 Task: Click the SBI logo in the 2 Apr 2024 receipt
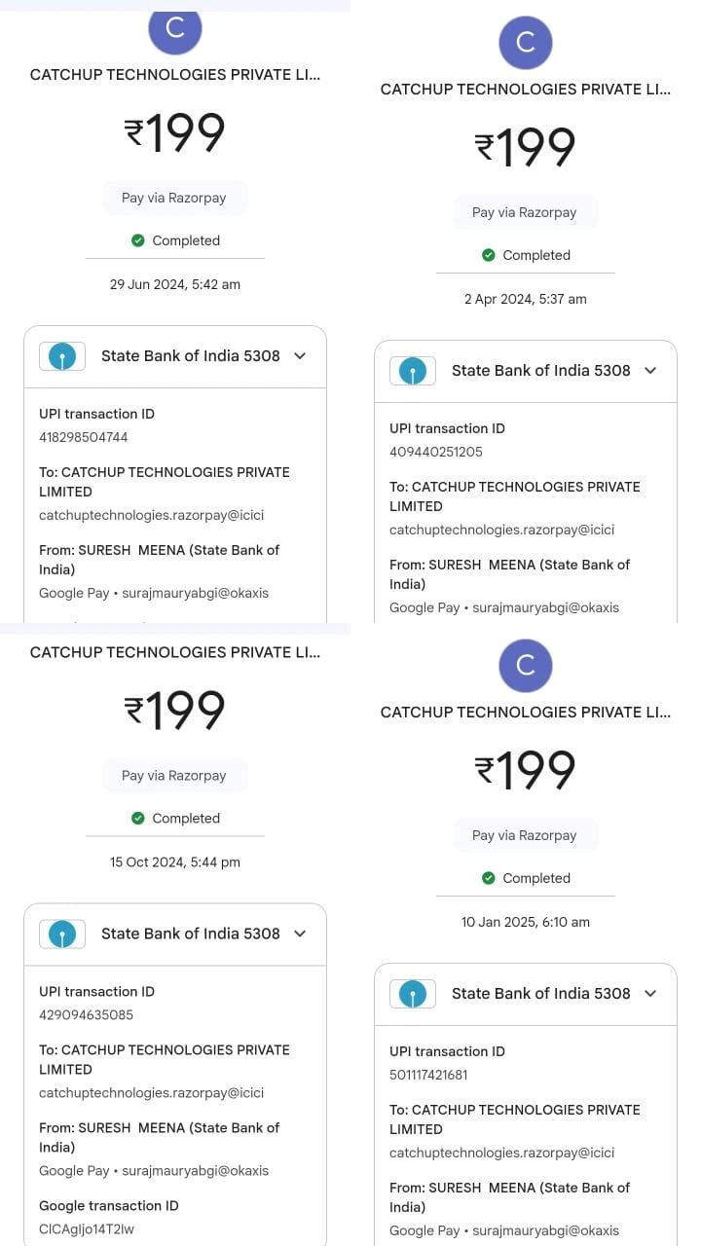pos(412,371)
